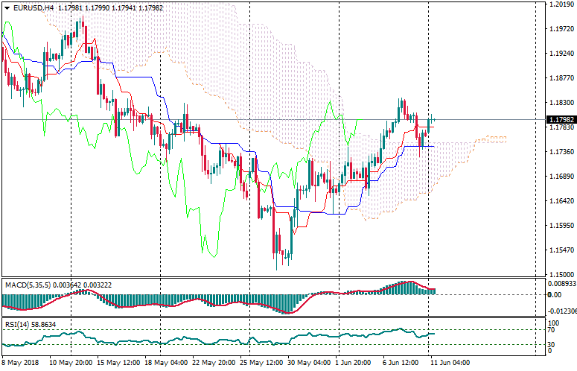Click the 25 May 12:00 time label
Screen dimensions: 577x371
[x=253, y=362]
